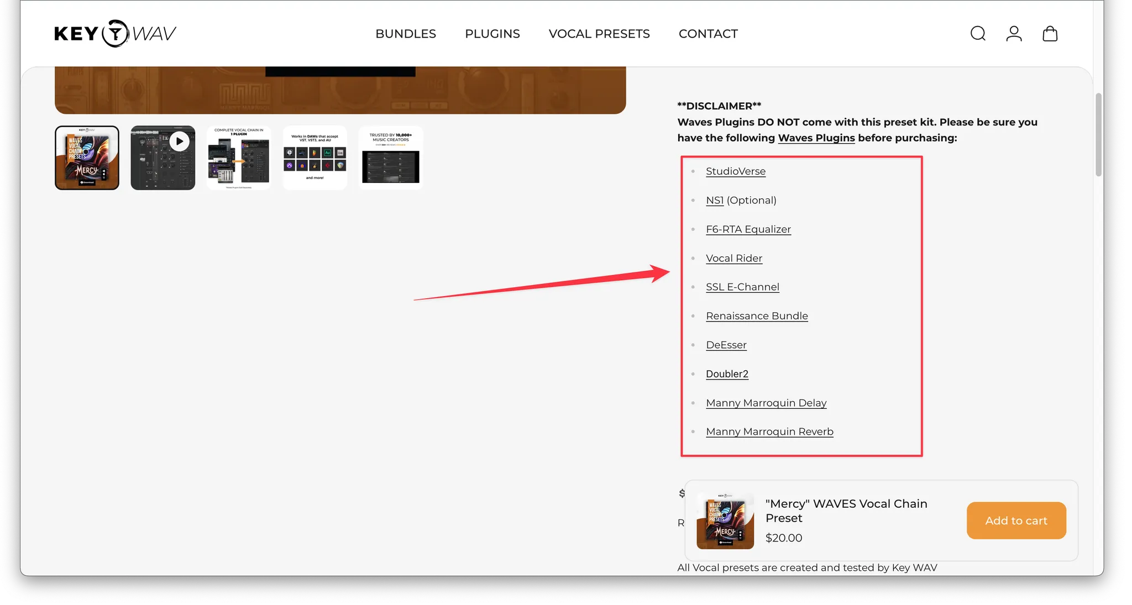Show the Trusted by 10,000+ thumbnail
Image resolution: width=1132 pixels, height=605 pixels.
click(391, 158)
